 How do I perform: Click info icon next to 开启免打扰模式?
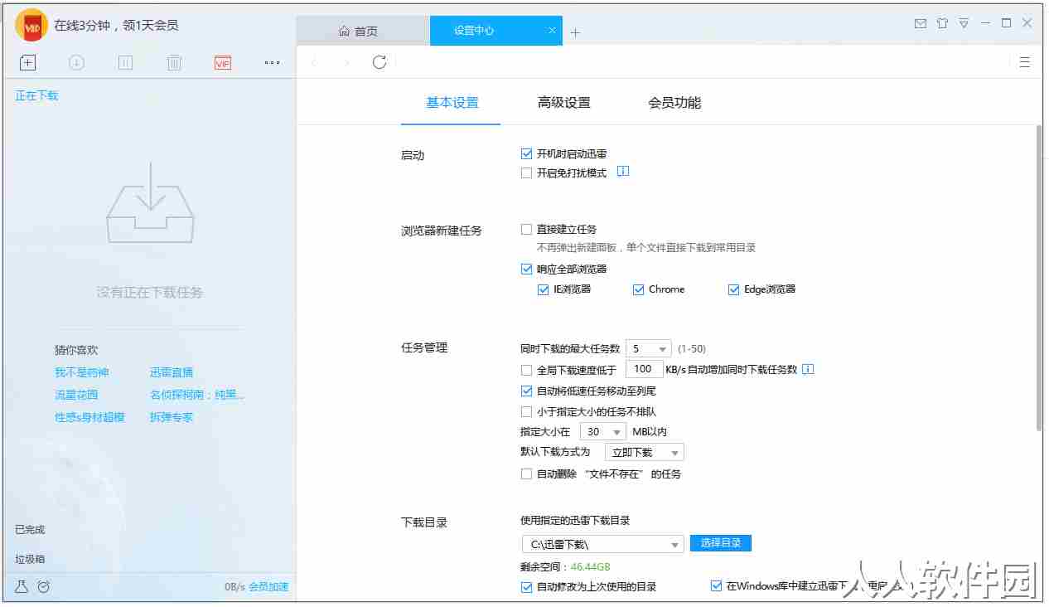[624, 172]
